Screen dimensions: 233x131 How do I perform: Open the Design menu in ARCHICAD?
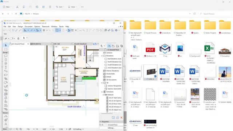click(x=20, y=27)
